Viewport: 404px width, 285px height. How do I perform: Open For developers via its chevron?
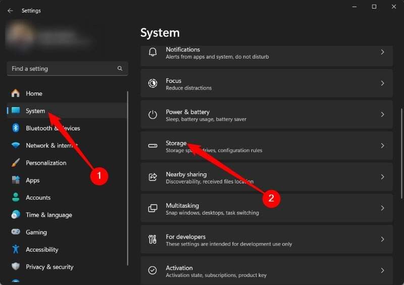[382, 240]
